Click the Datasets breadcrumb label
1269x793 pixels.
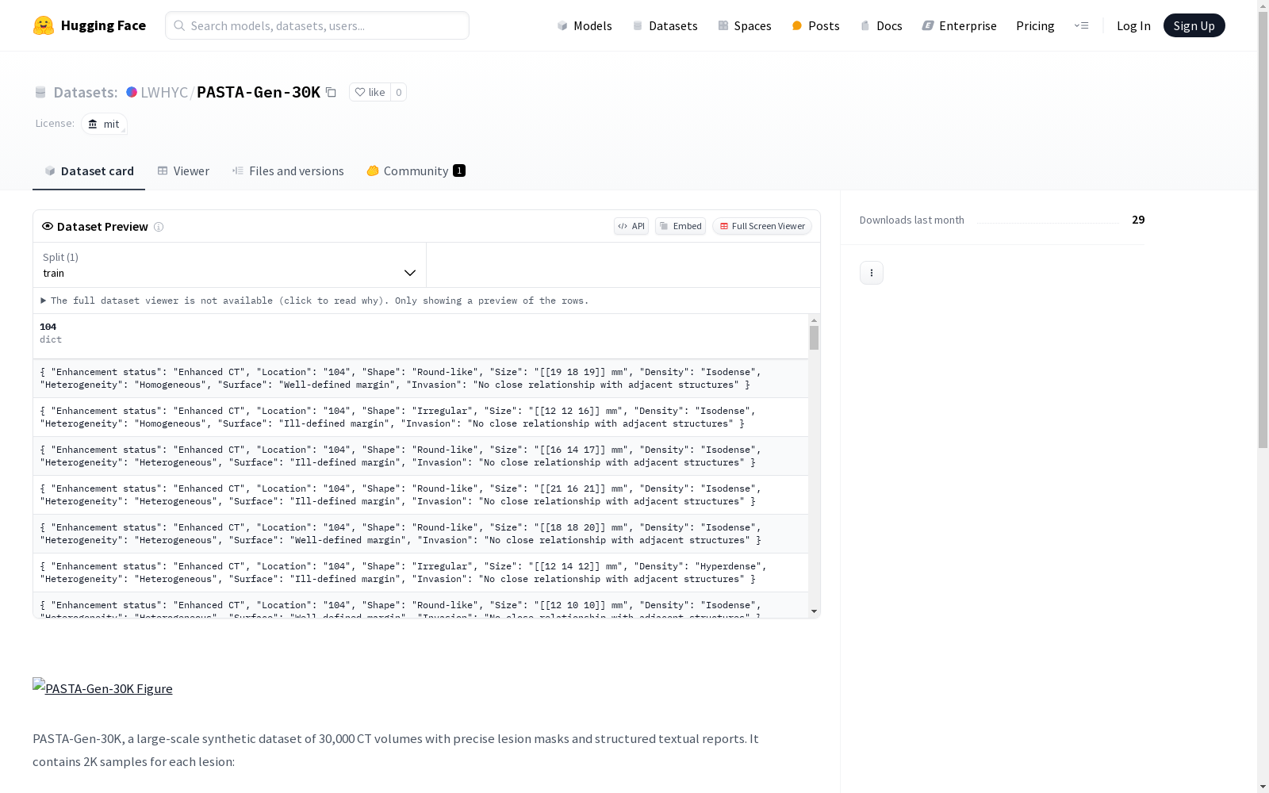pos(85,92)
